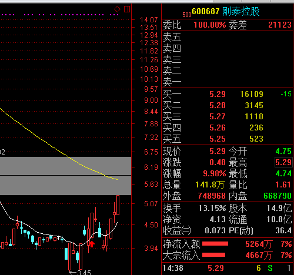Click the small 500 tag beside stock code
This screenshot has width=294, height=275.
point(187,15)
